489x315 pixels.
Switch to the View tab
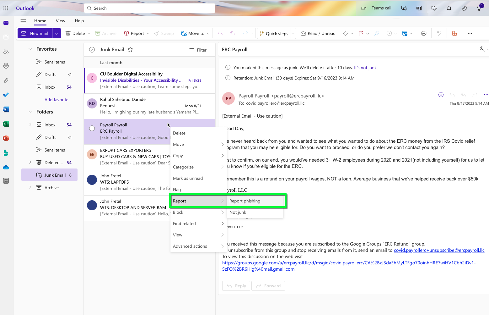click(x=61, y=21)
